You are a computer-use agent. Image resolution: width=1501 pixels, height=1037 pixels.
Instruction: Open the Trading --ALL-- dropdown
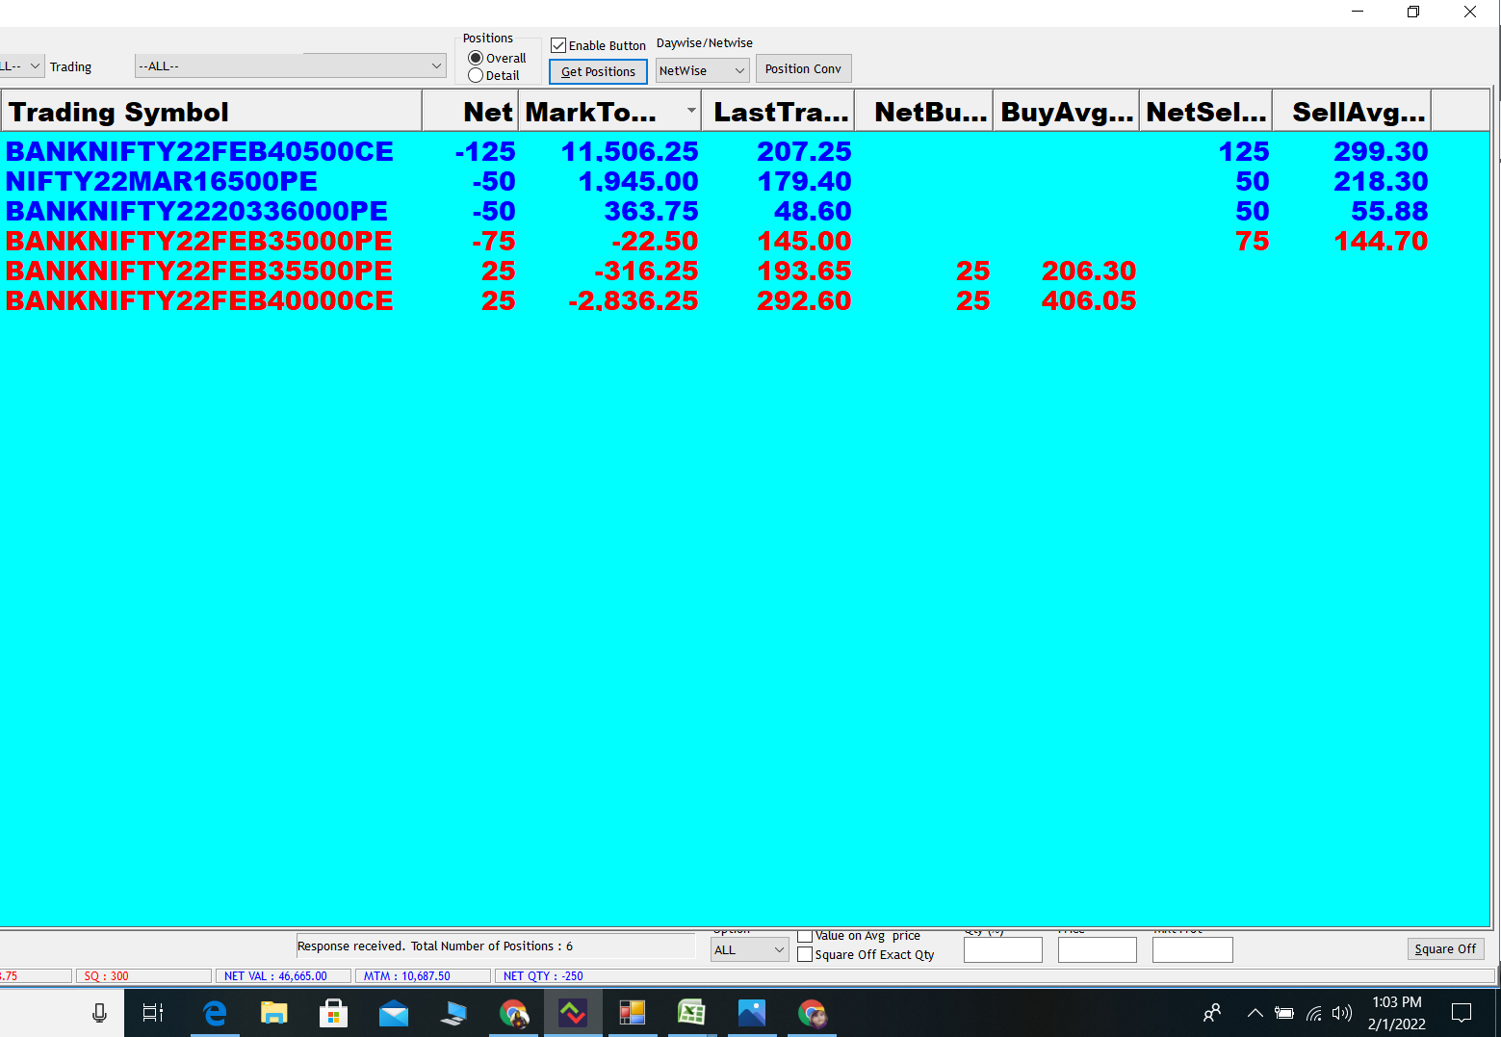point(290,66)
